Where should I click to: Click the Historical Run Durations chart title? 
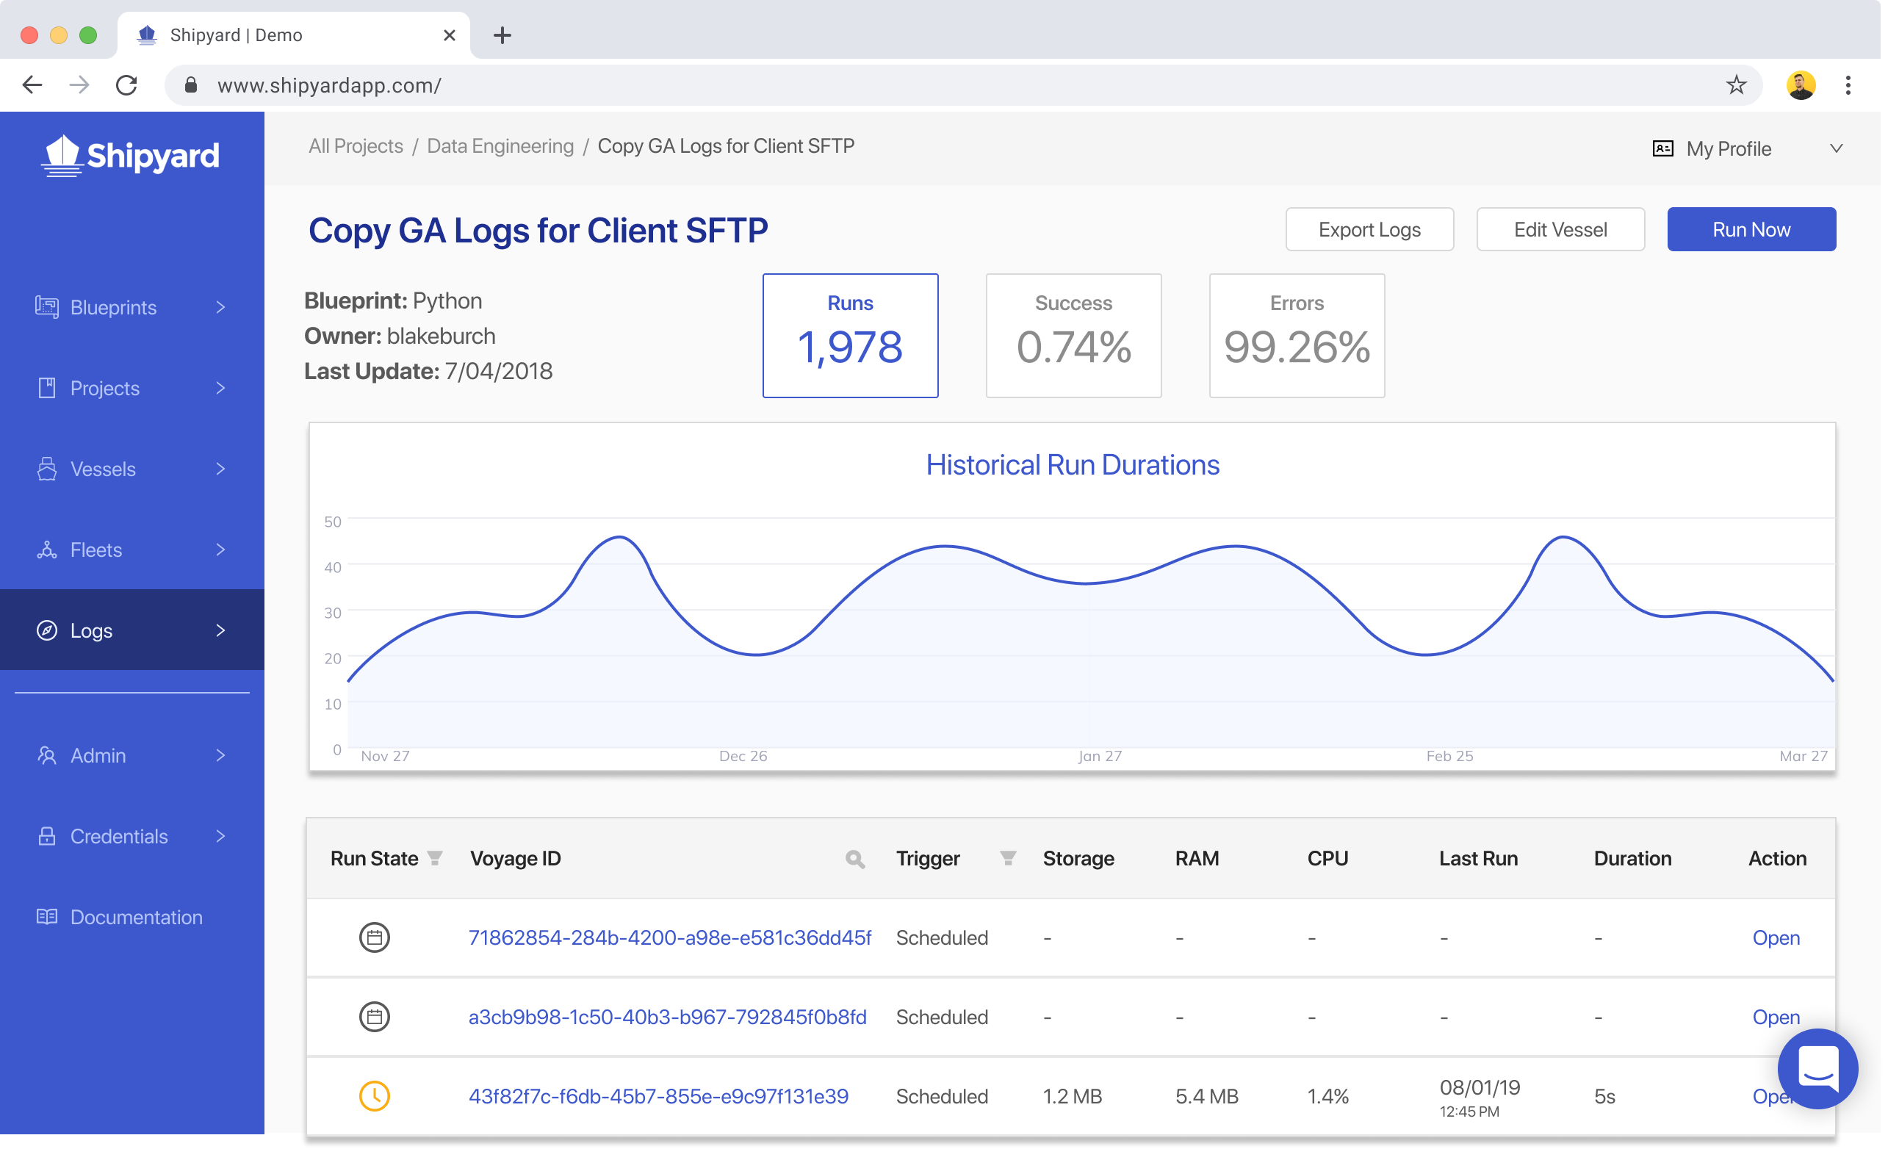pyautogui.click(x=1072, y=465)
